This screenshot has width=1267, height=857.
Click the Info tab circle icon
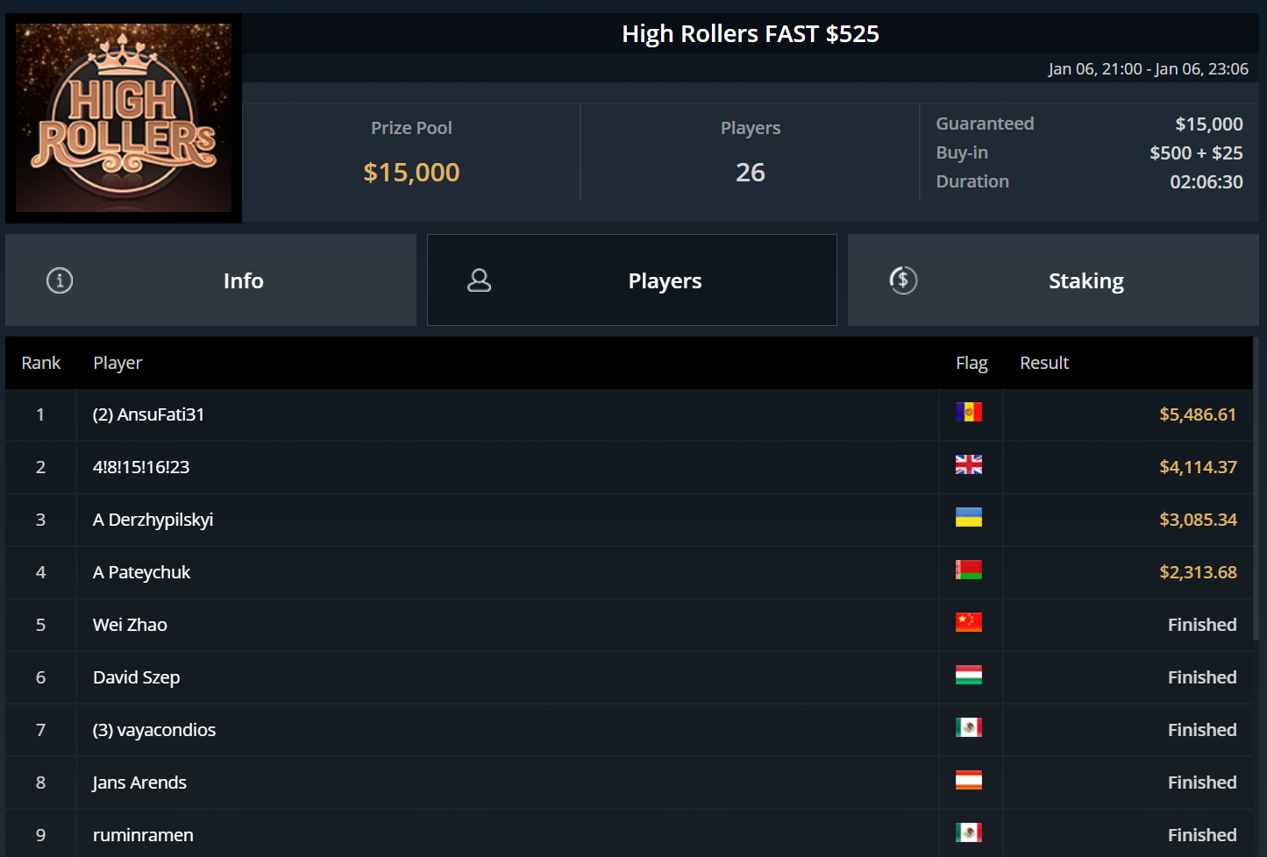point(60,280)
